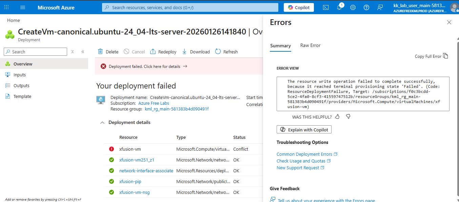Click the Redeploy toolbar button
The height and width of the screenshot is (202, 459).
163,52
